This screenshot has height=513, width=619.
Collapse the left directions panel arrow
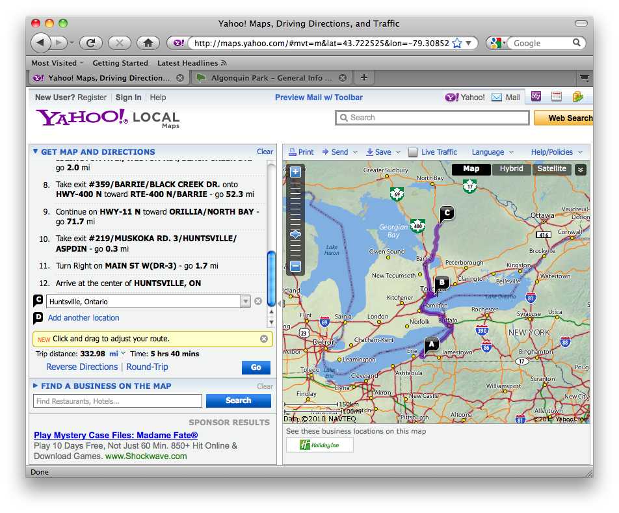280,304
